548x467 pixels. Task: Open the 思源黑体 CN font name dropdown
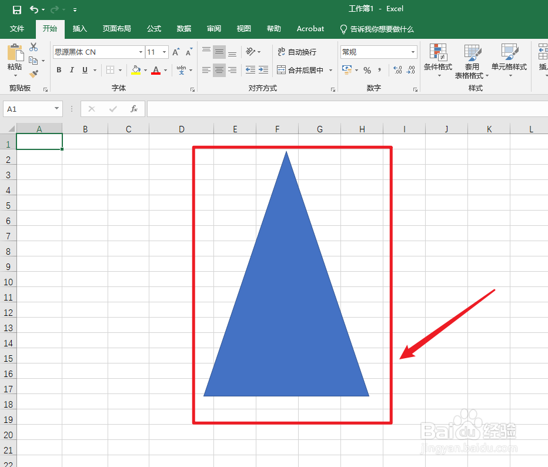coord(141,52)
